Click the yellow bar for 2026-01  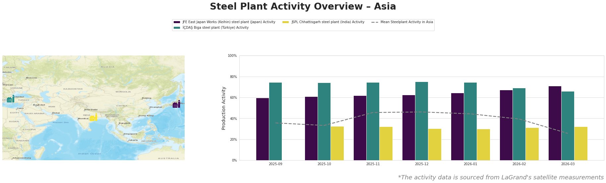(x=483, y=145)
